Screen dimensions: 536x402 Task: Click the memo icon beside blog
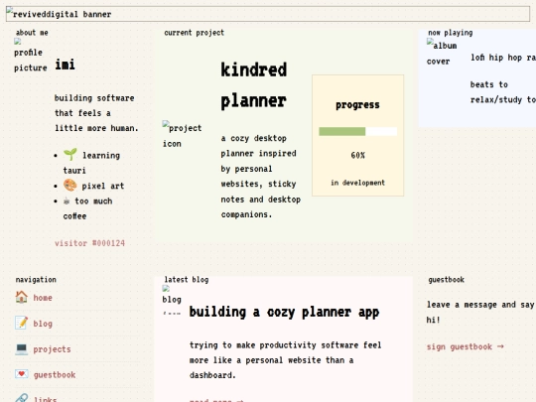pyautogui.click(x=21, y=323)
